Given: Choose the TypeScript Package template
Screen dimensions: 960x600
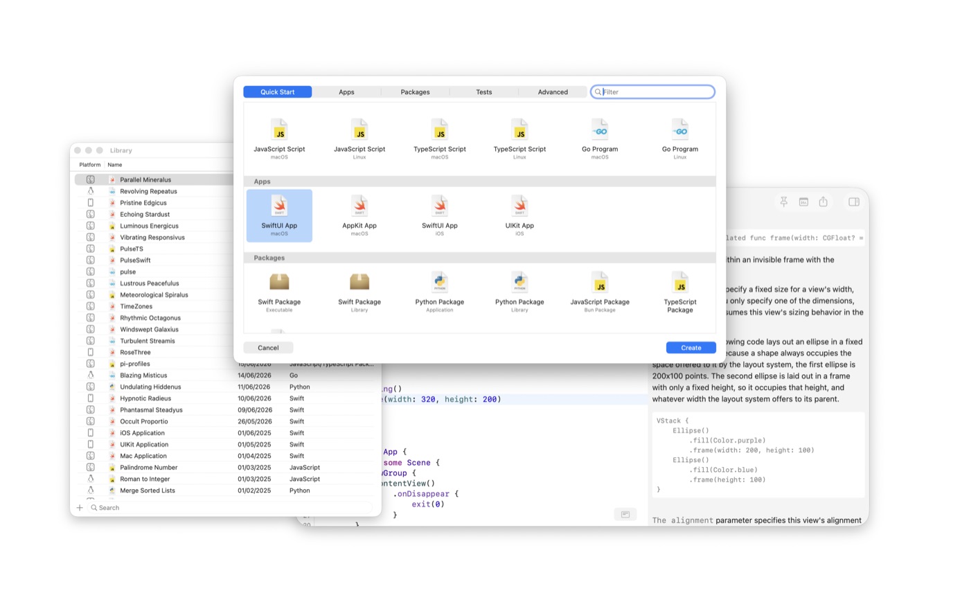Looking at the screenshot, I should point(680,292).
